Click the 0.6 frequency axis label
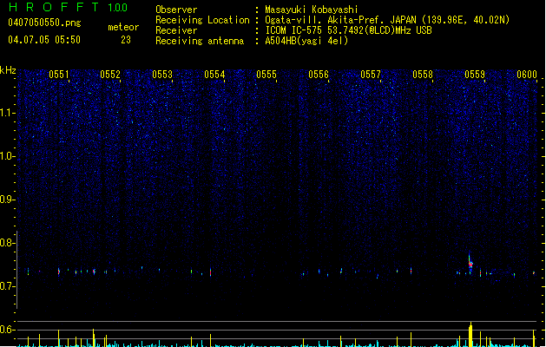 8,330
